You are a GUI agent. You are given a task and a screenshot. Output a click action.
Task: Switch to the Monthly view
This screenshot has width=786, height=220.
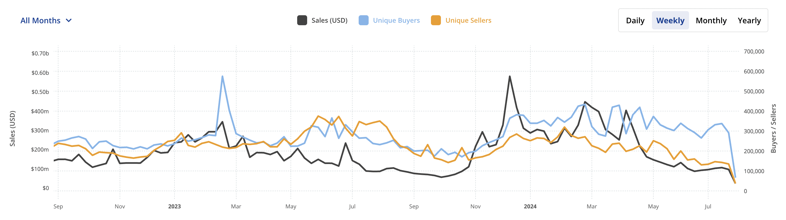pos(711,21)
